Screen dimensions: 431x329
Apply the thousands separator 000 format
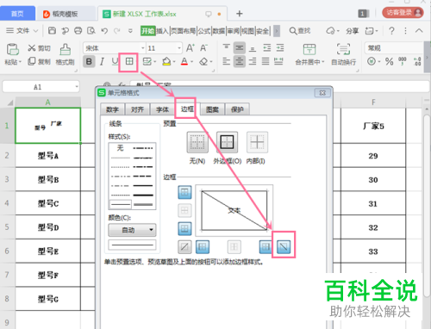pyautogui.click(x=403, y=61)
